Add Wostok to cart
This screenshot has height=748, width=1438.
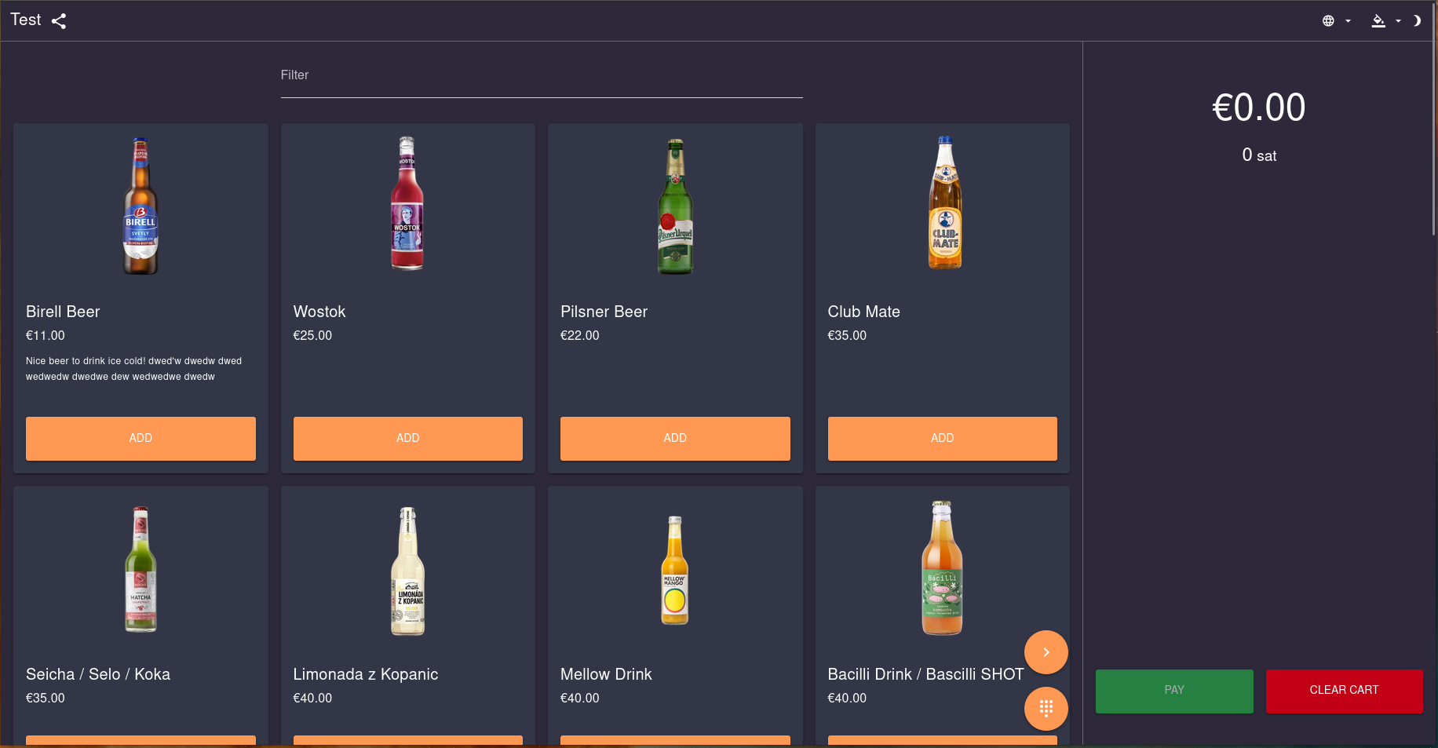pos(408,438)
